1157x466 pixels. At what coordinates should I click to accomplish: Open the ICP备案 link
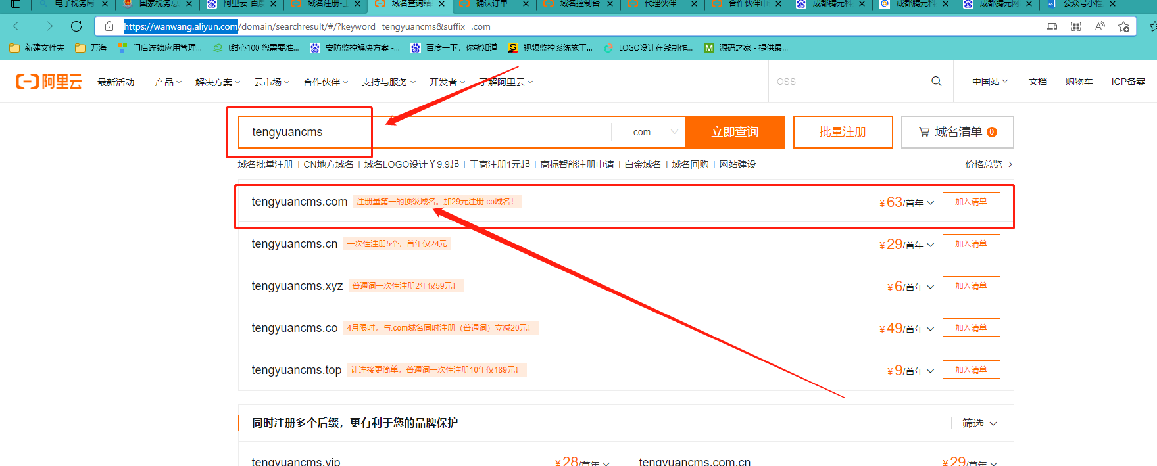point(1128,82)
